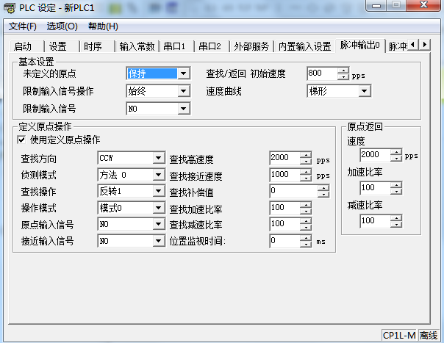Open the 查找方向 CCW dropdown
Screen dimensions: 444x343
[x=158, y=158]
